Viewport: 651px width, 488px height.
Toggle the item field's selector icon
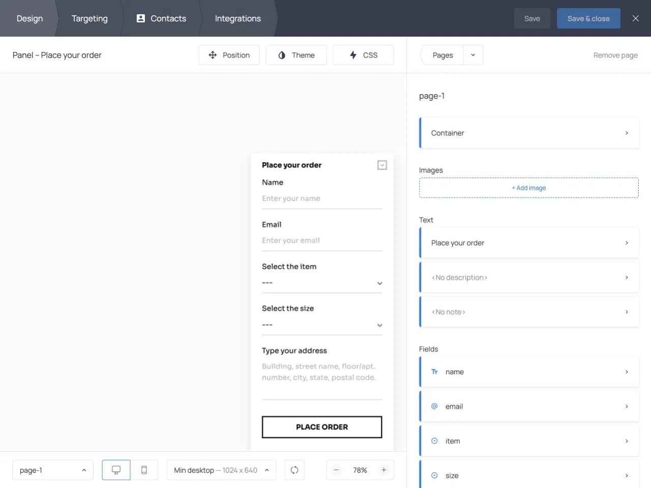pyautogui.click(x=434, y=441)
